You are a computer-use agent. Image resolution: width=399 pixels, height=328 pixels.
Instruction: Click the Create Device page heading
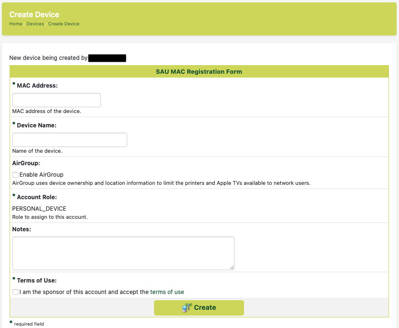pyautogui.click(x=34, y=15)
